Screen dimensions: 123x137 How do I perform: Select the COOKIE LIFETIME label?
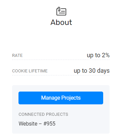[30, 71]
